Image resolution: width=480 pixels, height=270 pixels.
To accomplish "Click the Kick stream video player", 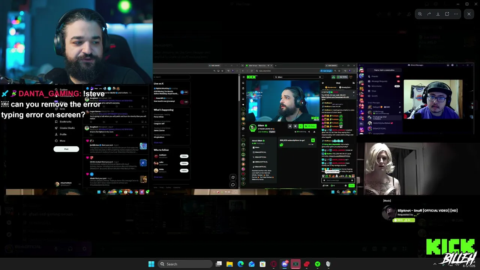I will (x=283, y=100).
